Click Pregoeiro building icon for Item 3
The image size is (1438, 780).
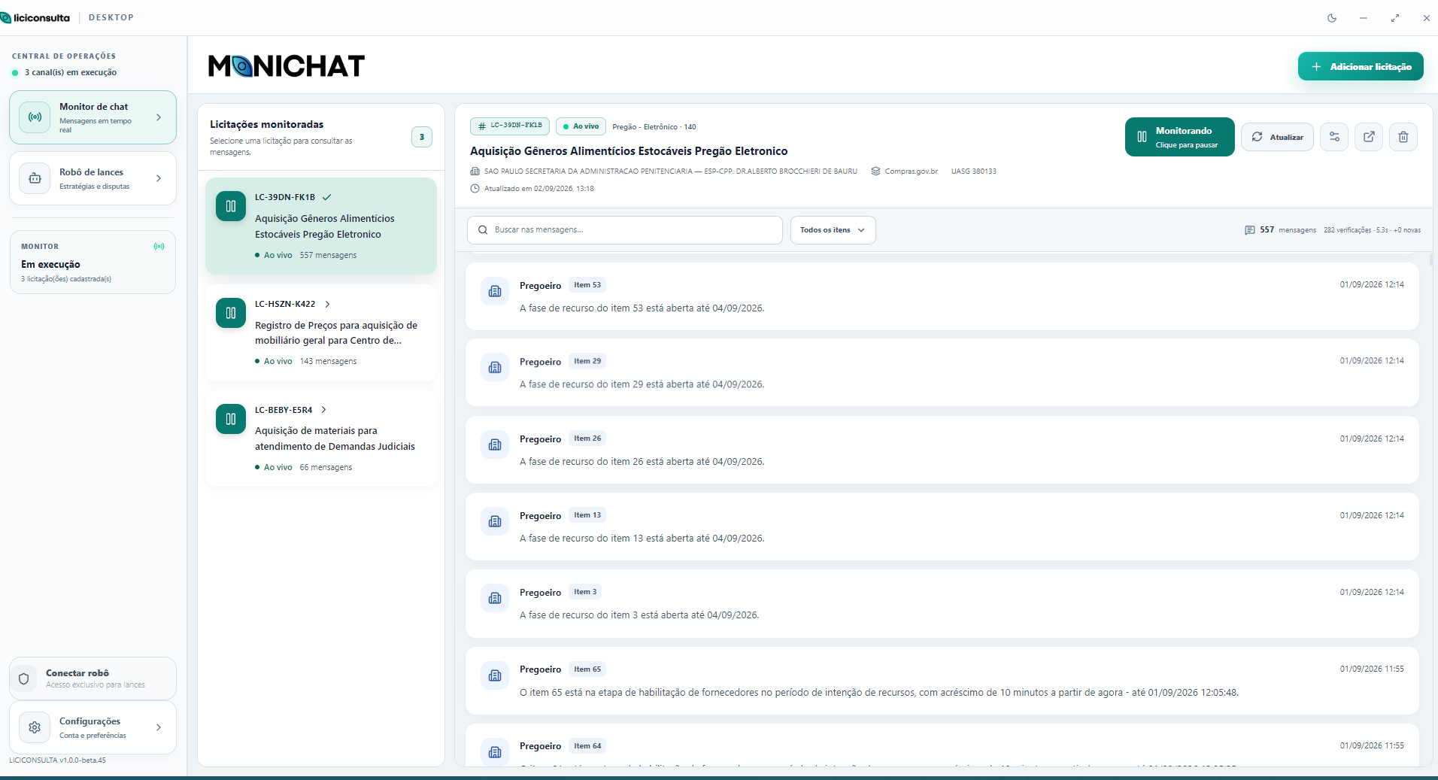tap(495, 598)
